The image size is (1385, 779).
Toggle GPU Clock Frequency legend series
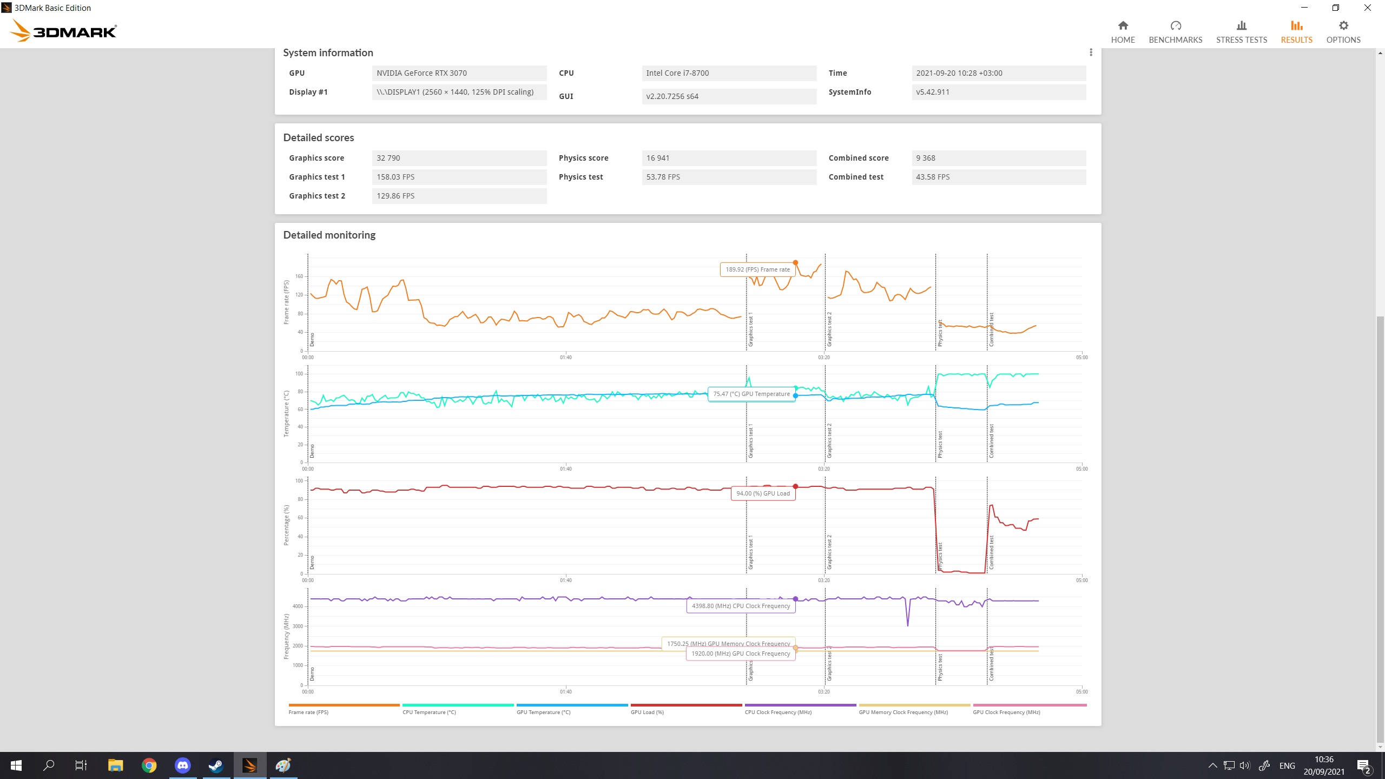pos(1030,709)
